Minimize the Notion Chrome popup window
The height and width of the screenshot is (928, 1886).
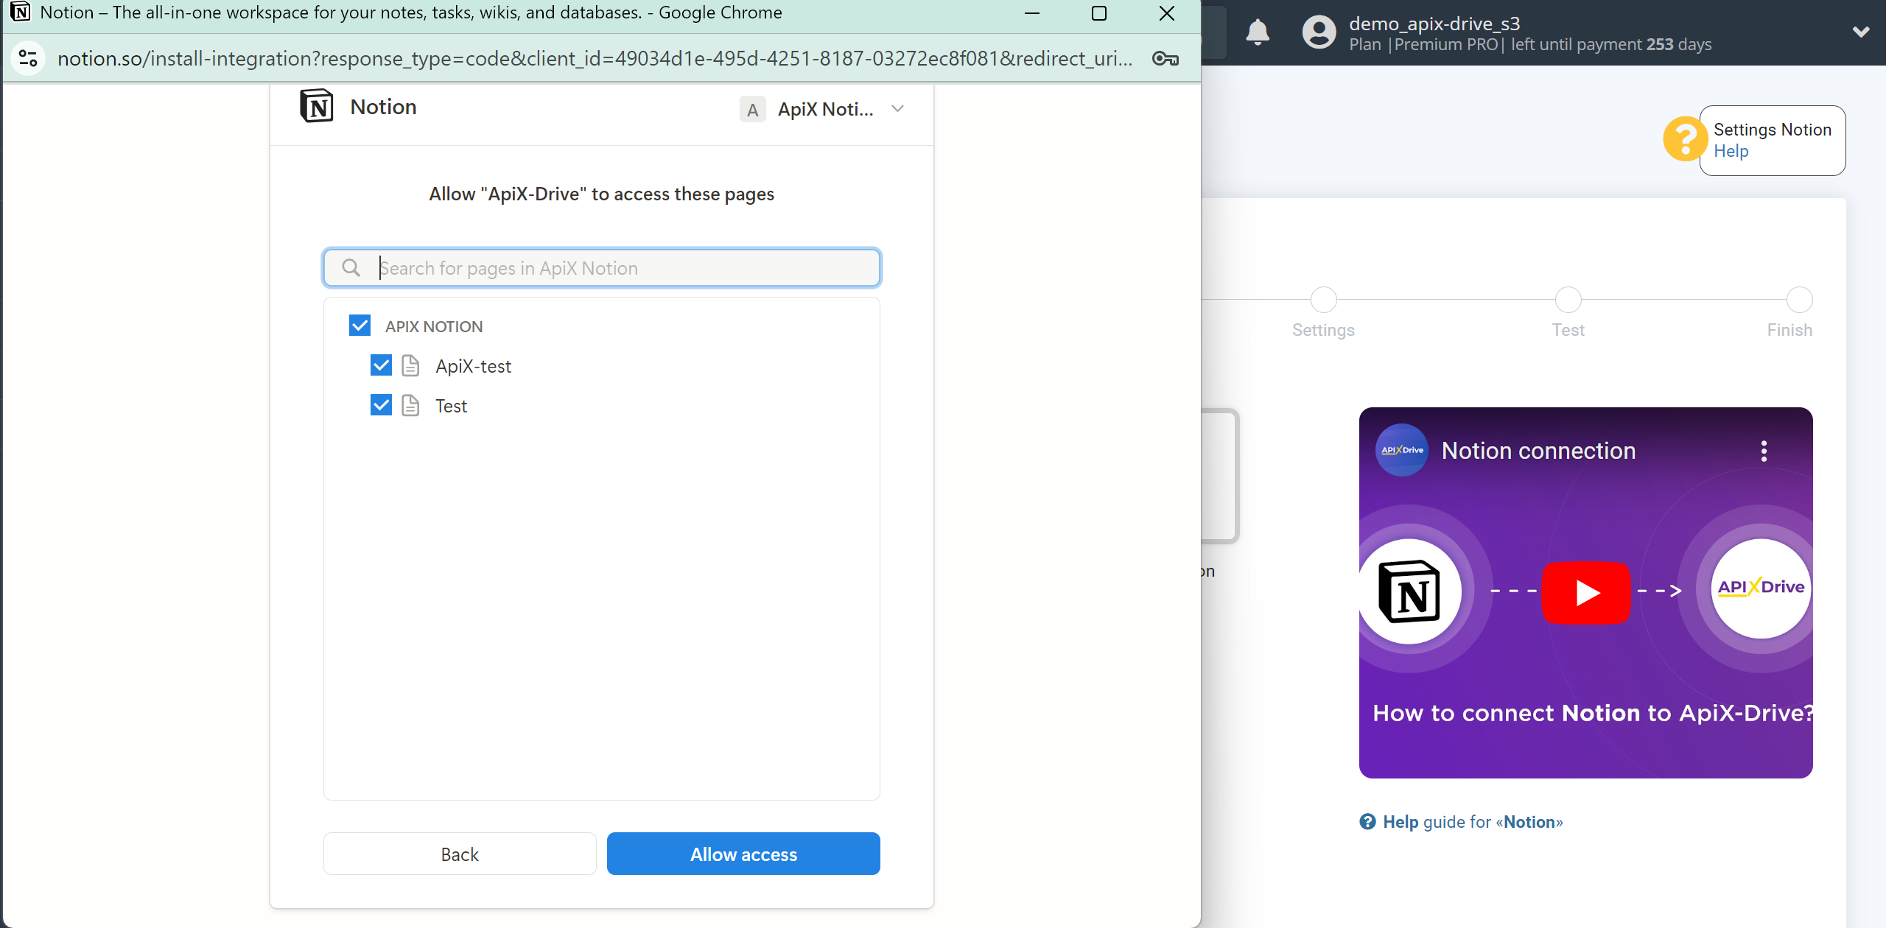pos(1032,13)
